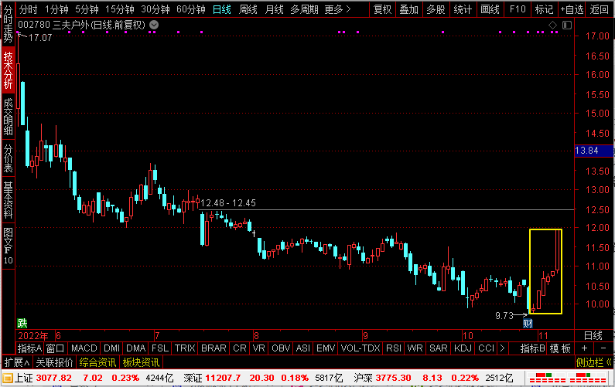The width and height of the screenshot is (615, 387).
Task: Click the minus zoom-out button at bottom right
Action: point(605,348)
